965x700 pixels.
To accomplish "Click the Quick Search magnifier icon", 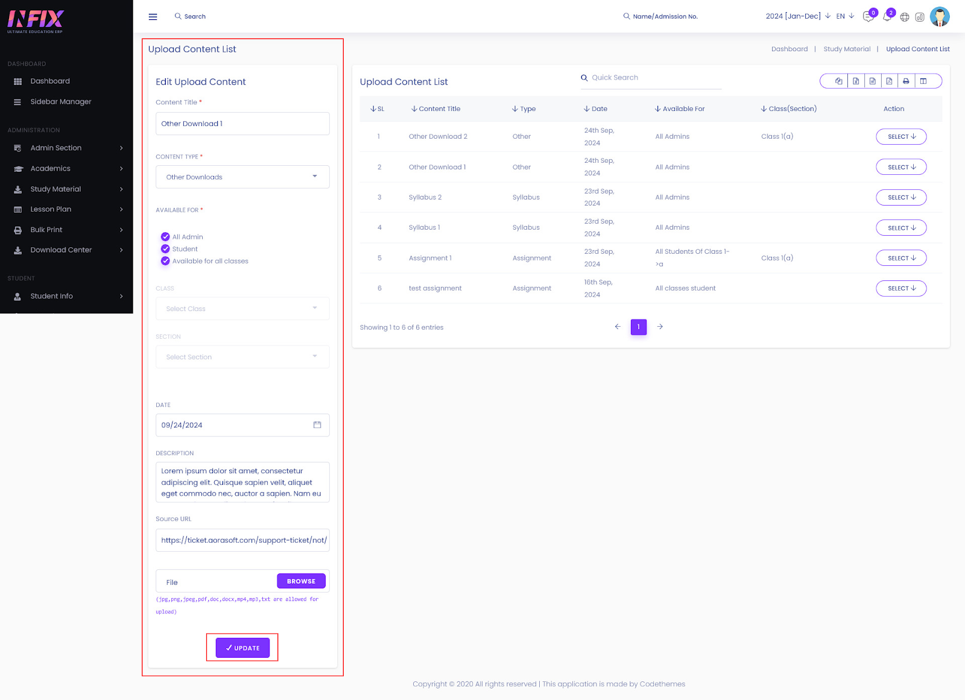I will (584, 78).
